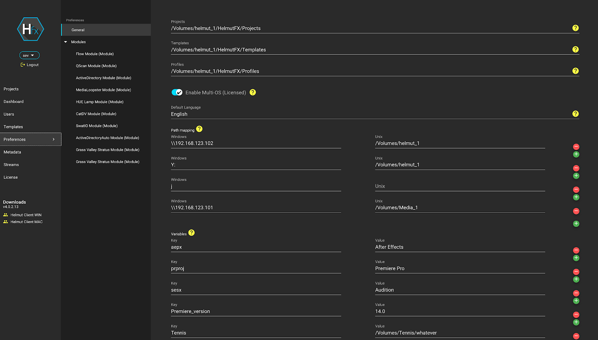The width and height of the screenshot is (598, 340).
Task: Open the Path mapping help icon
Action: (199, 129)
